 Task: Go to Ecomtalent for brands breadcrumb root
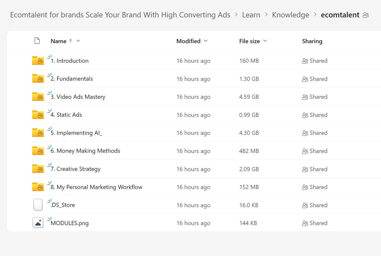pos(120,15)
